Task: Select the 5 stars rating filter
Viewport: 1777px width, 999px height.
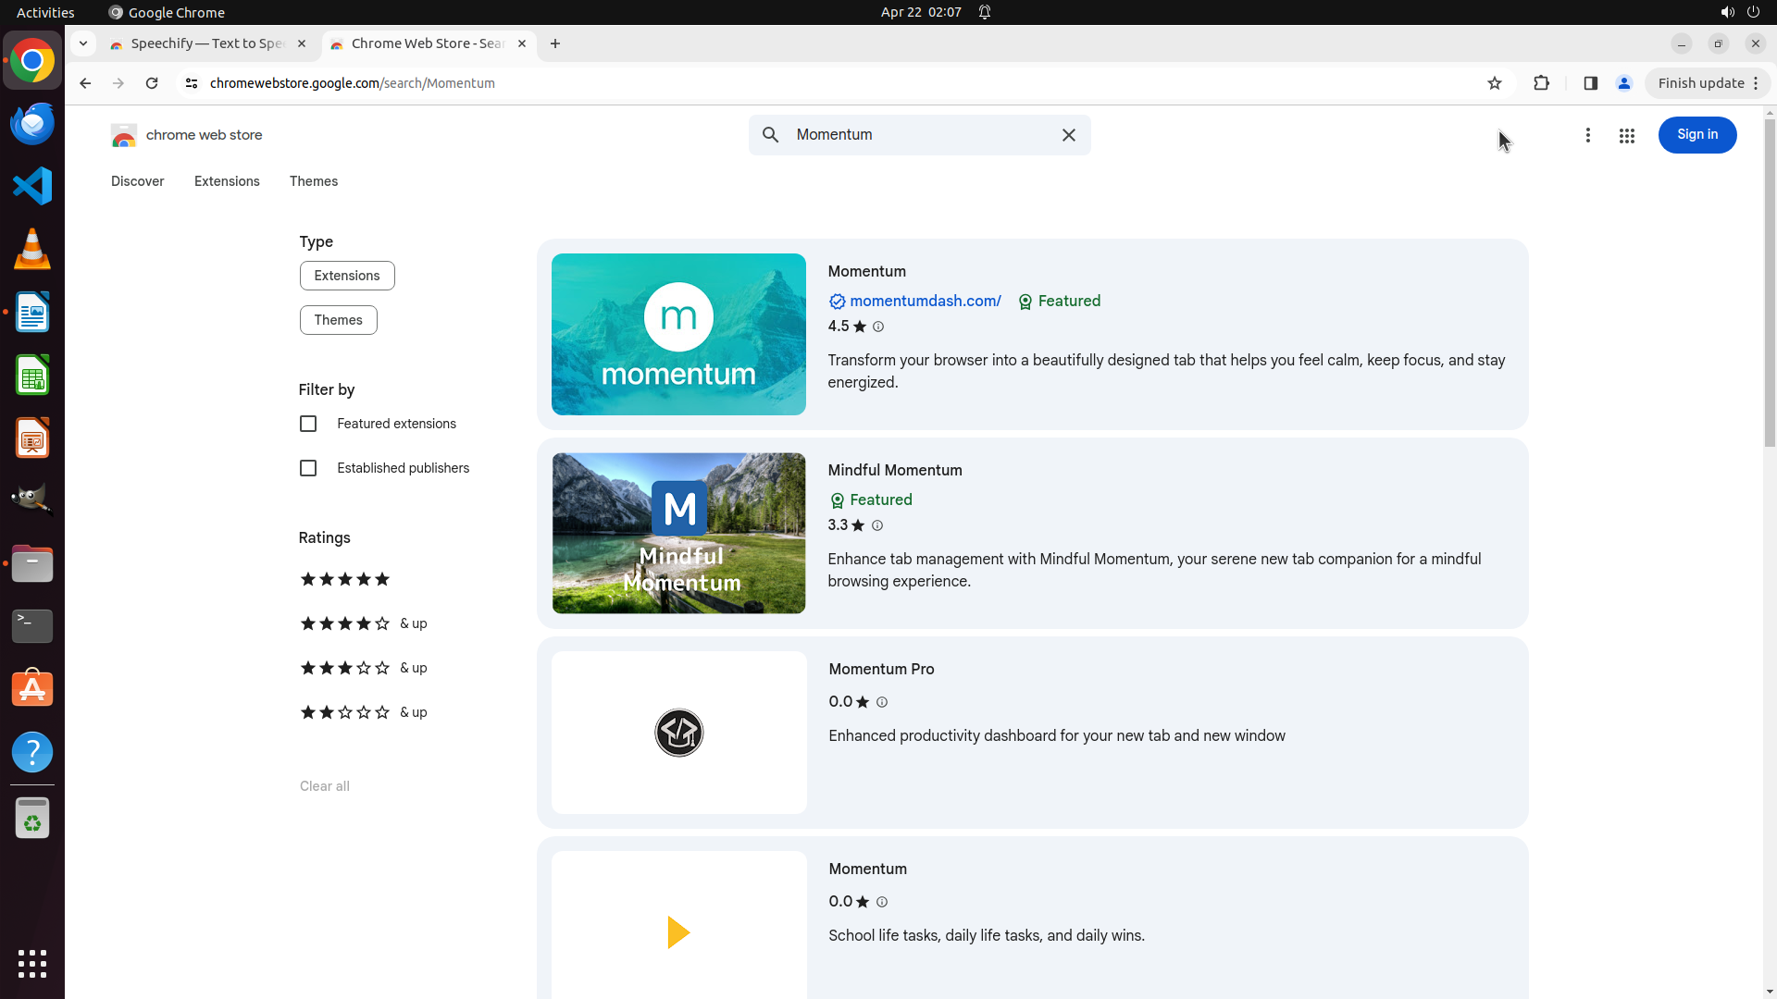Action: [345, 579]
